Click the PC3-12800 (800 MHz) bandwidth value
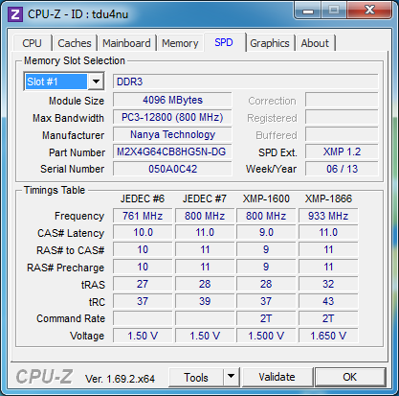The image size is (399, 396). (172, 117)
